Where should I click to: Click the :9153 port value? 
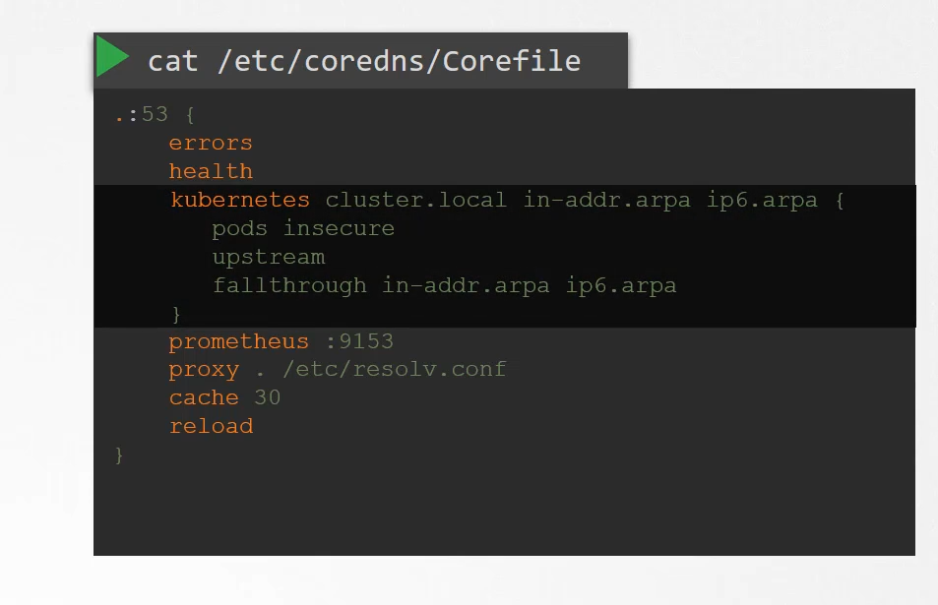pos(359,341)
